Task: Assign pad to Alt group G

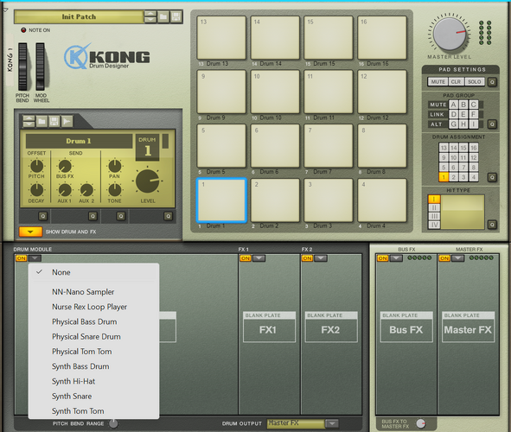Action: [453, 124]
